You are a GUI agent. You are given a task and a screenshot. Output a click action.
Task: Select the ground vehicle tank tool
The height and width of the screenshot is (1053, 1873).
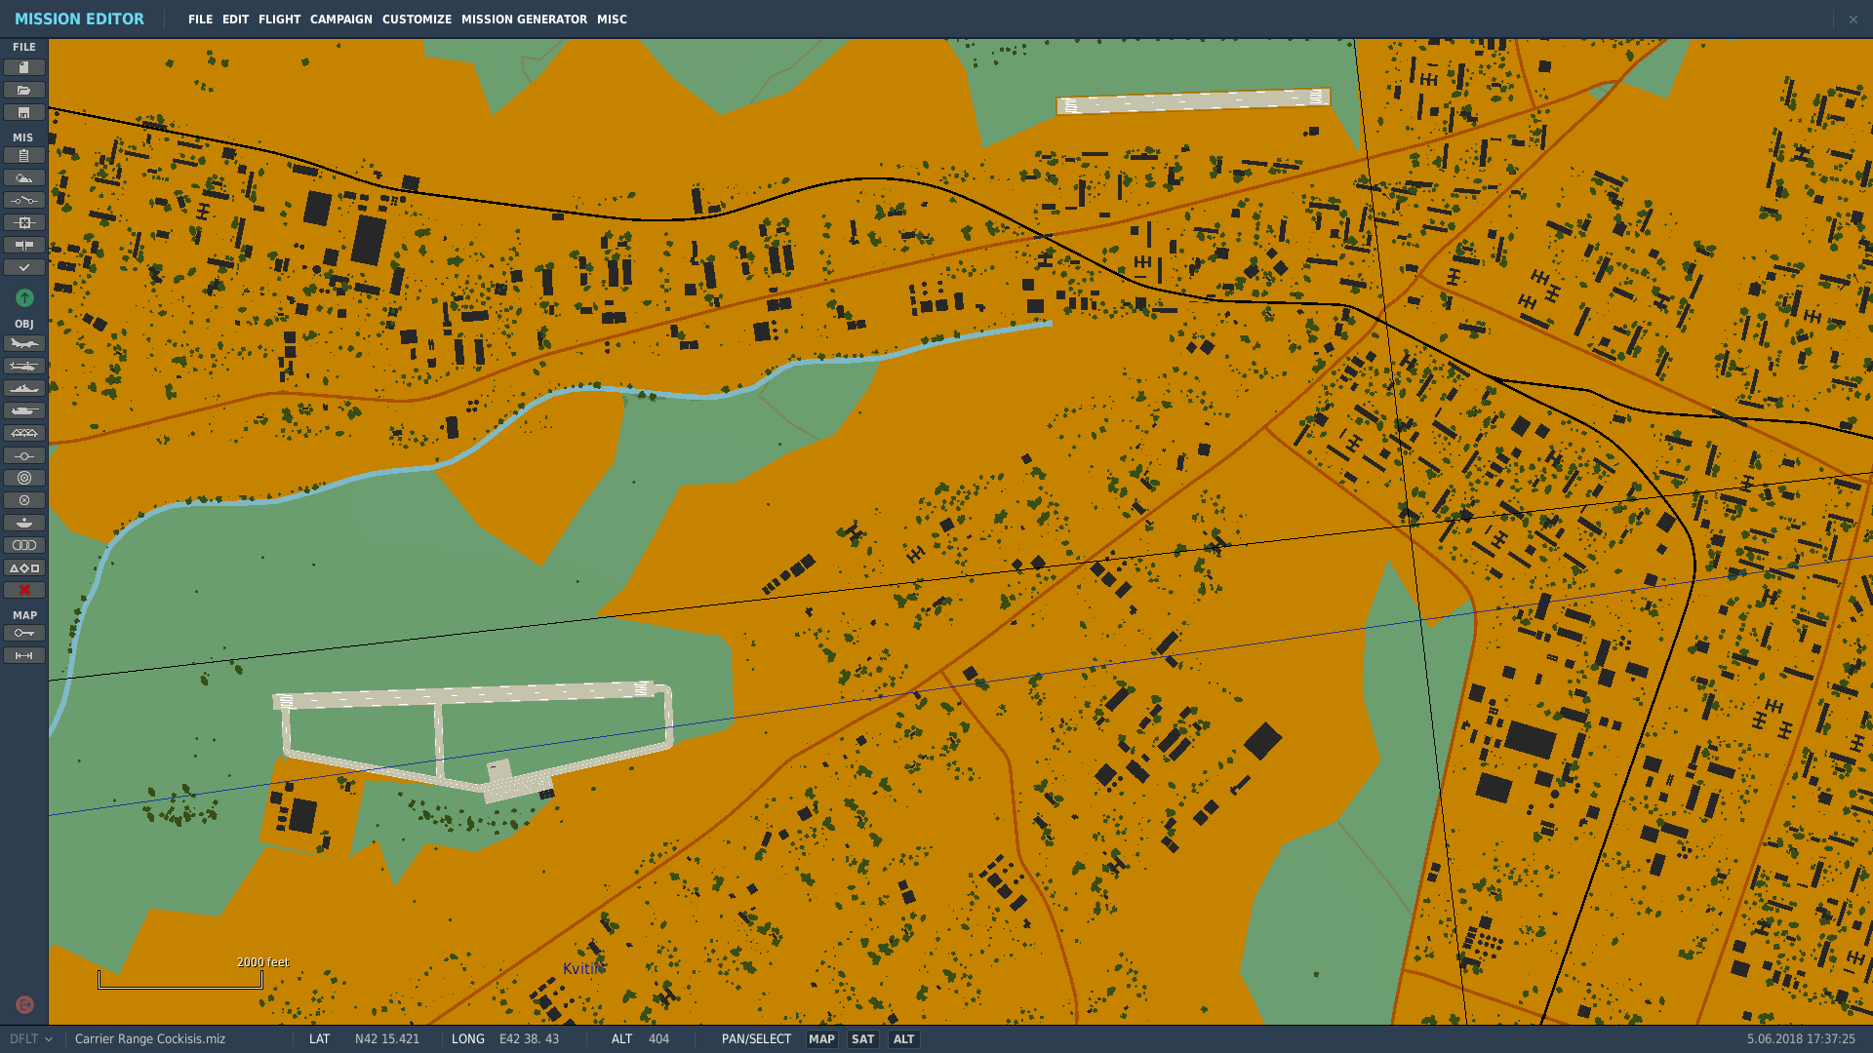(x=24, y=410)
